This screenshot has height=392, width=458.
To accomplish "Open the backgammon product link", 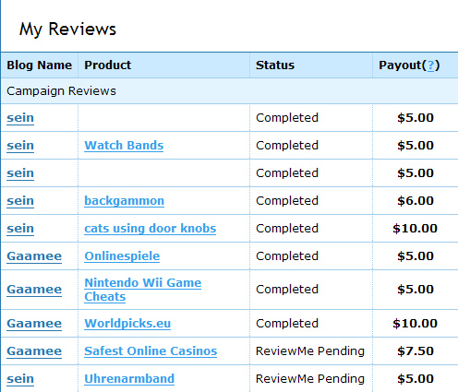I will click(124, 201).
